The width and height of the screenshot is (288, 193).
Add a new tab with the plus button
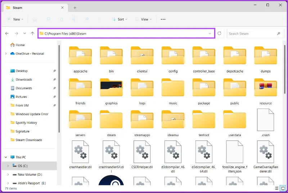point(75,8)
